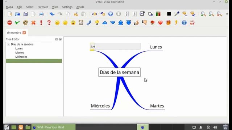This screenshot has height=130, width=232.
Task: Set the red exclamation mark flag
Action: [41, 23]
